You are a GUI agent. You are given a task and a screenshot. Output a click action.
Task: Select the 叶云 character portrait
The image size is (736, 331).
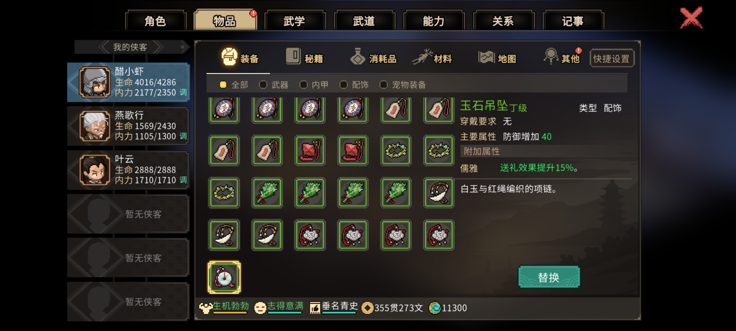[x=94, y=170]
